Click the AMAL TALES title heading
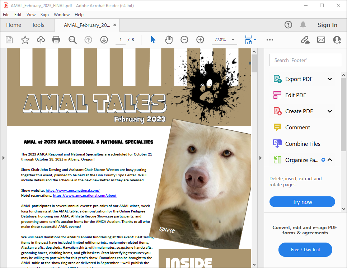347x268 pixels. 95,103
